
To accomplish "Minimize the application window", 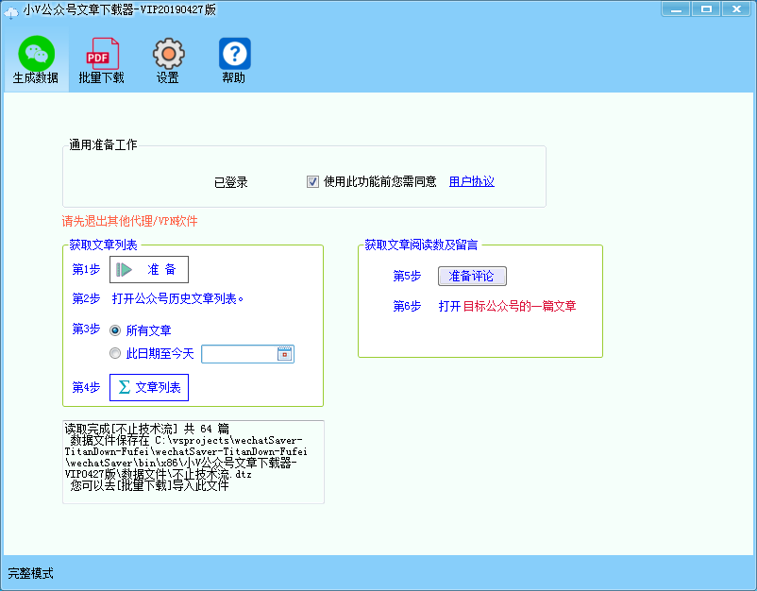I will point(676,9).
